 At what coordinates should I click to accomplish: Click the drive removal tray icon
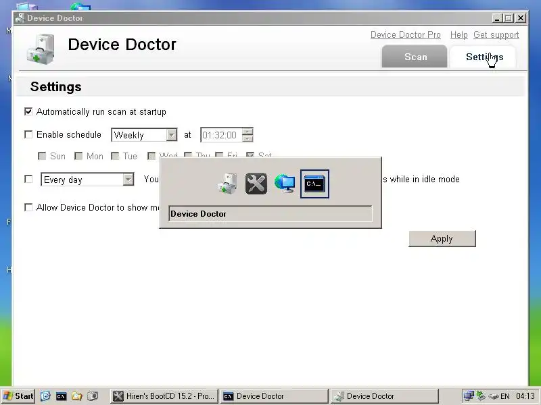pyautogui.click(x=494, y=396)
